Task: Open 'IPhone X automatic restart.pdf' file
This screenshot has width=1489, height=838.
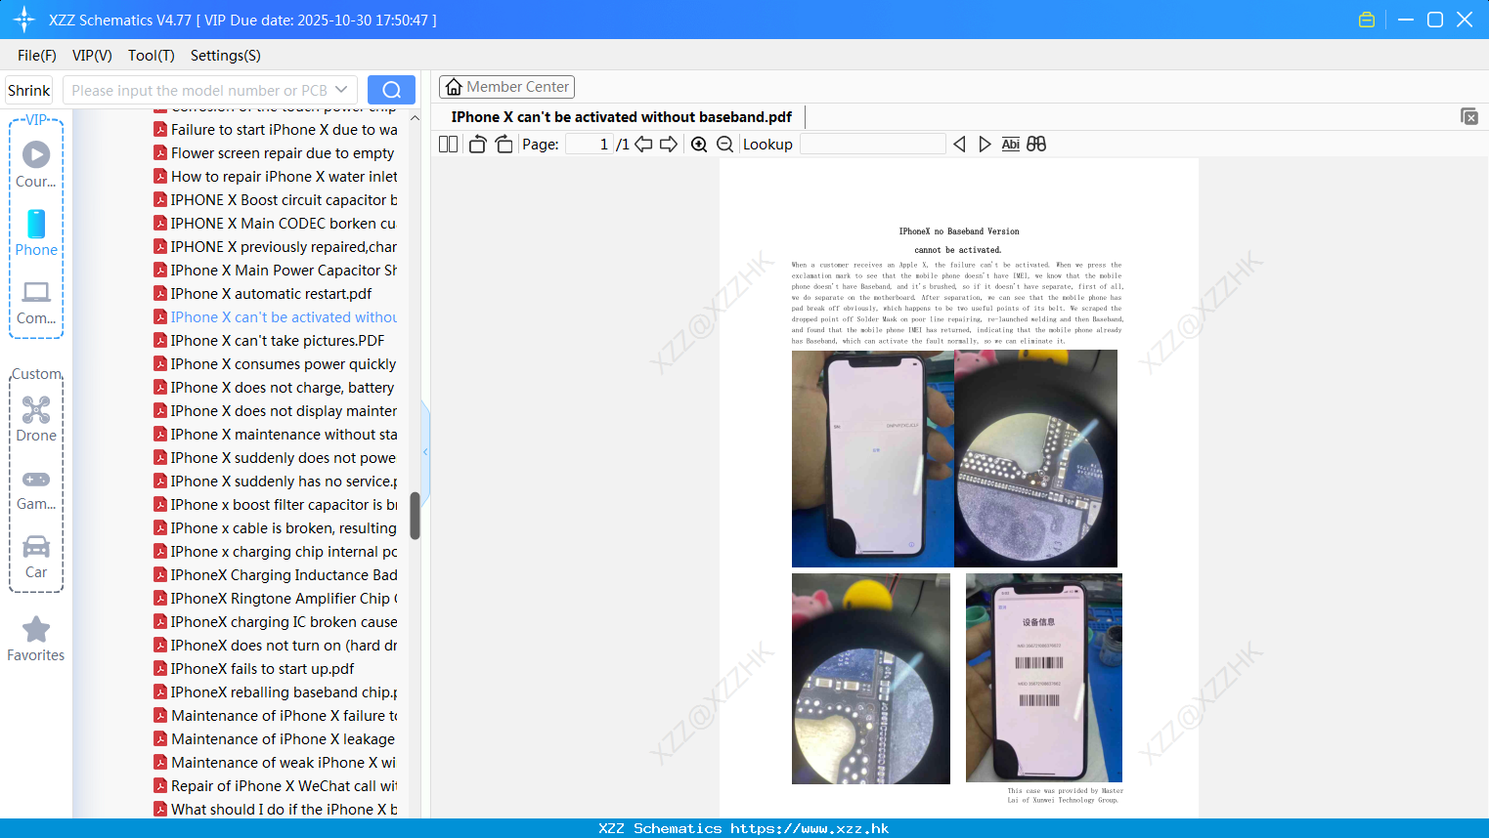Action: [x=263, y=293]
